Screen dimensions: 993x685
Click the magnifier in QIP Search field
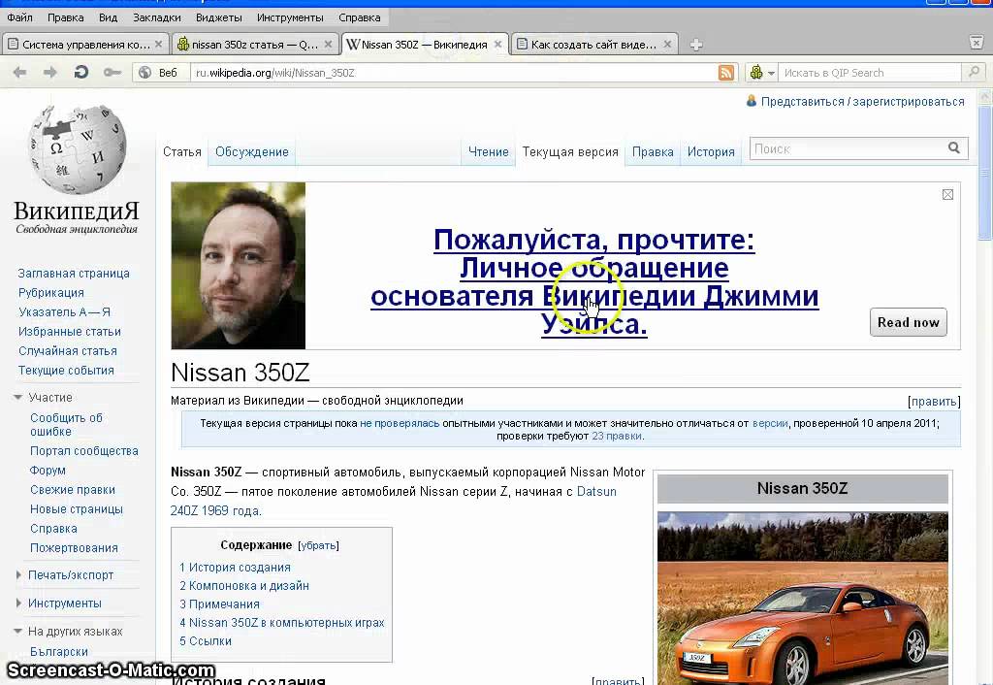point(975,72)
